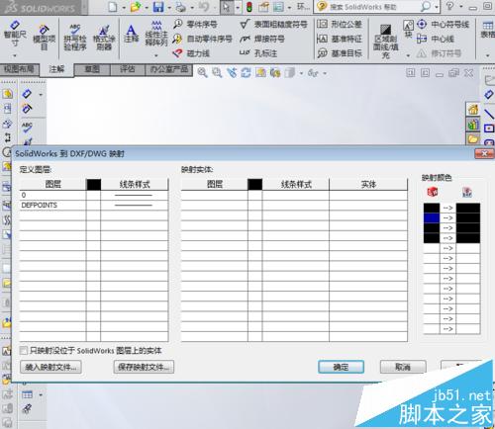The image size is (495, 429).
Task: Select the Smart Dimension (智能尺寸) tool
Action: (15, 35)
